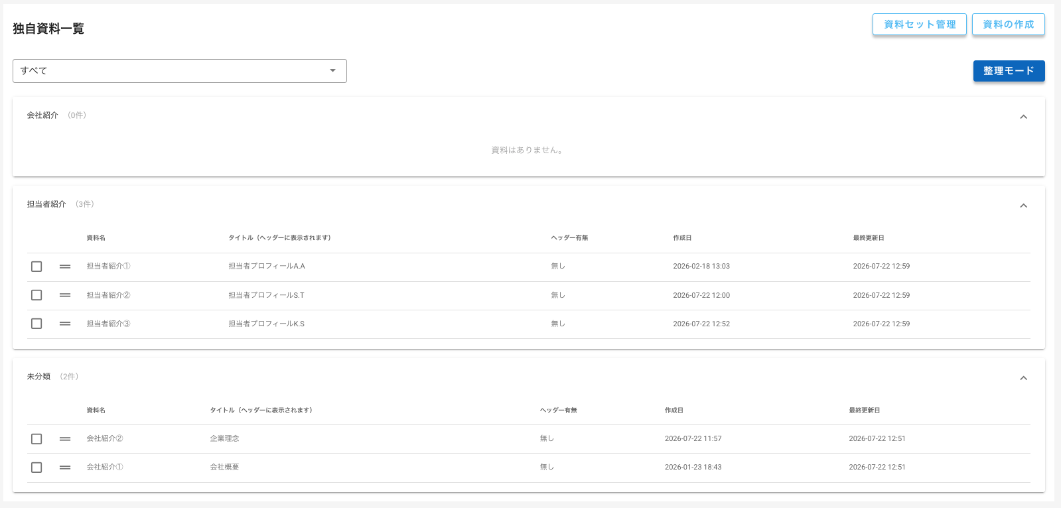This screenshot has width=1061, height=508.
Task: Click title 担当者プロフィールK.S
Action: pos(267,324)
